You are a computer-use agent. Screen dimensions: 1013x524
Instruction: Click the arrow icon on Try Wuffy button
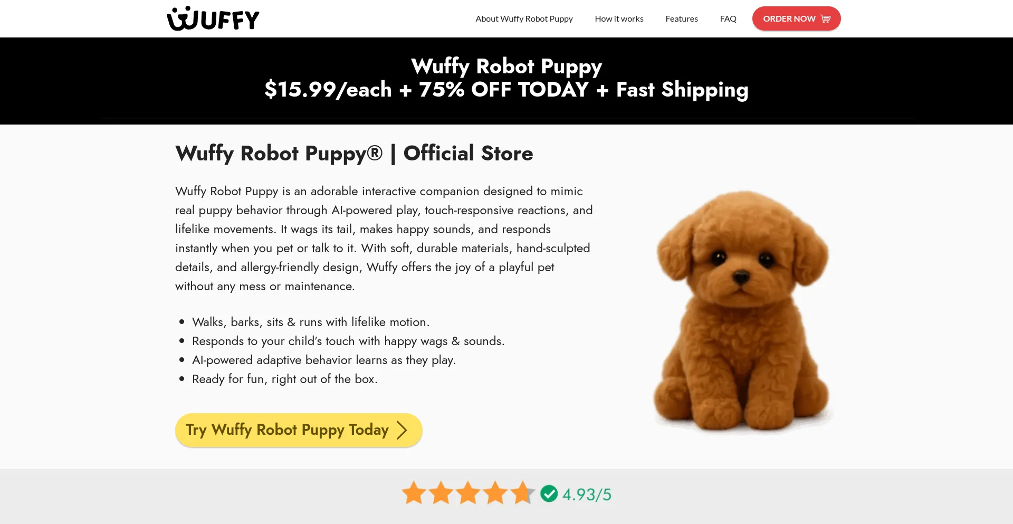[x=403, y=430]
